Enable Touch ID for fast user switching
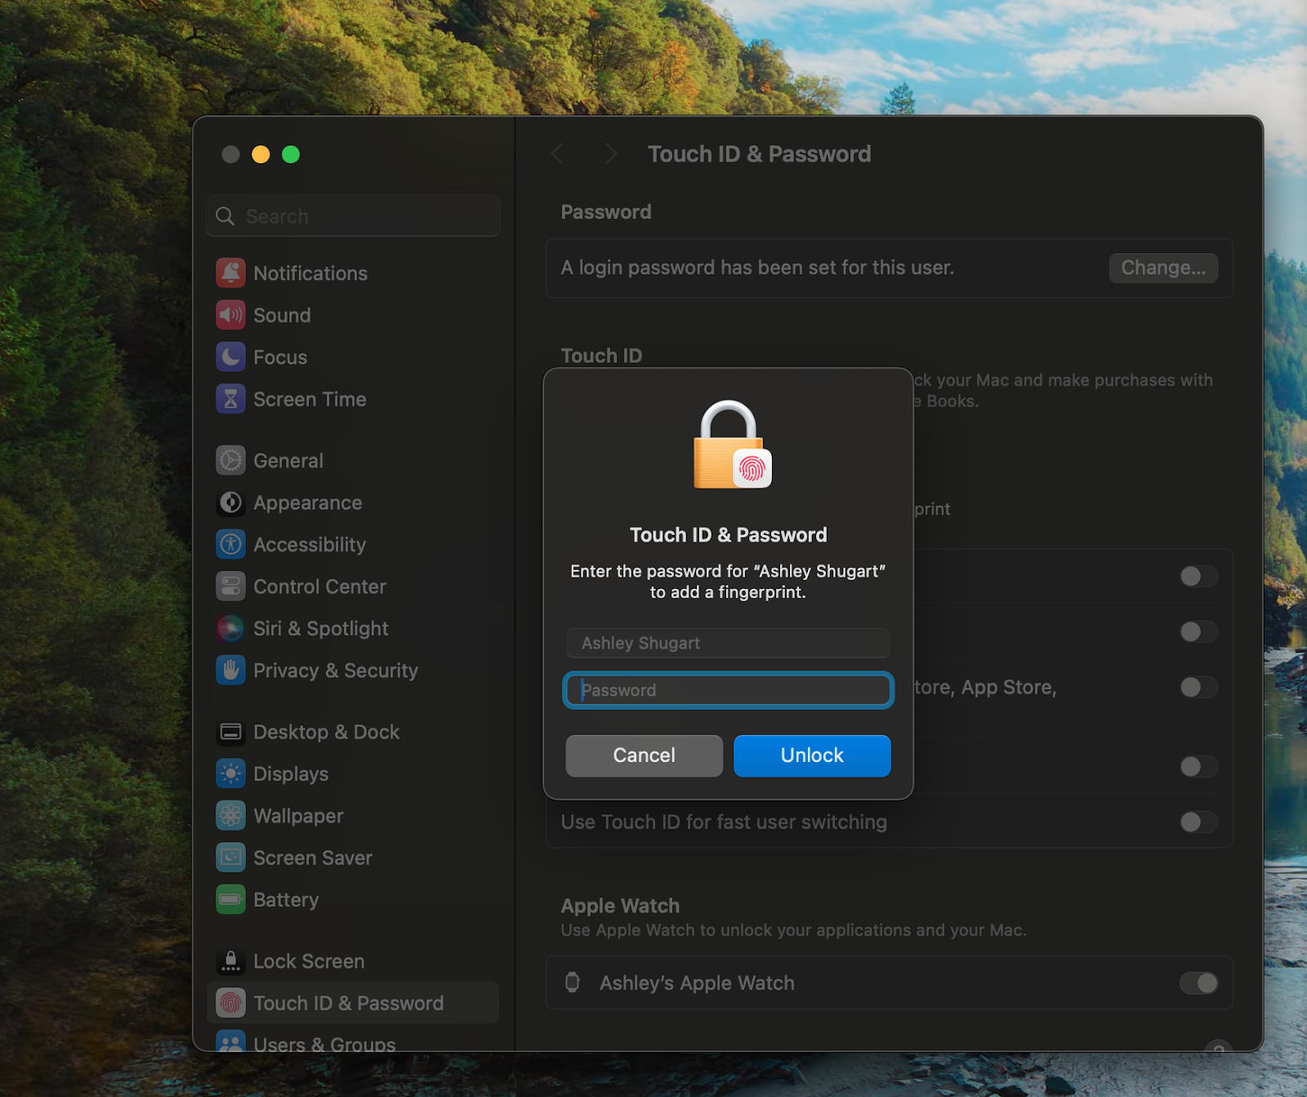Screen dimensions: 1307x1097 tap(1198, 822)
